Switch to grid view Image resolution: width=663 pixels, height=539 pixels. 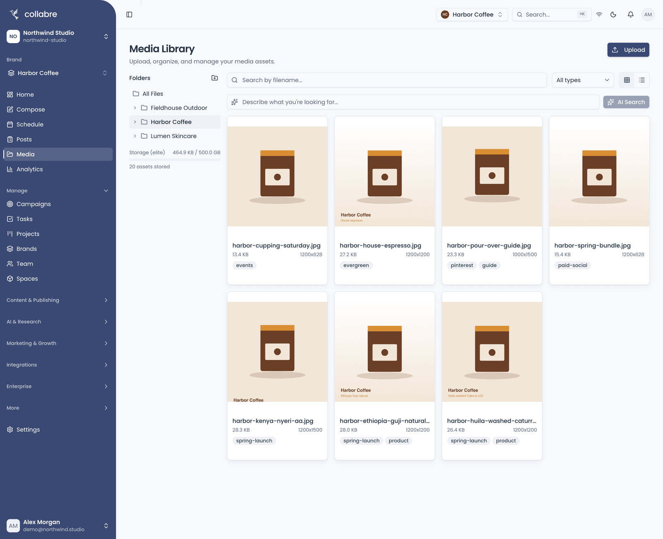[627, 80]
